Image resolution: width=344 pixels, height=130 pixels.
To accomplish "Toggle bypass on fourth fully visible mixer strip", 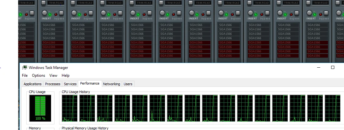I will click(150, 13).
